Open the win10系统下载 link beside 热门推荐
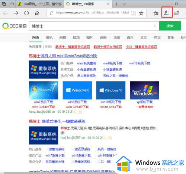 [x=140, y=63]
